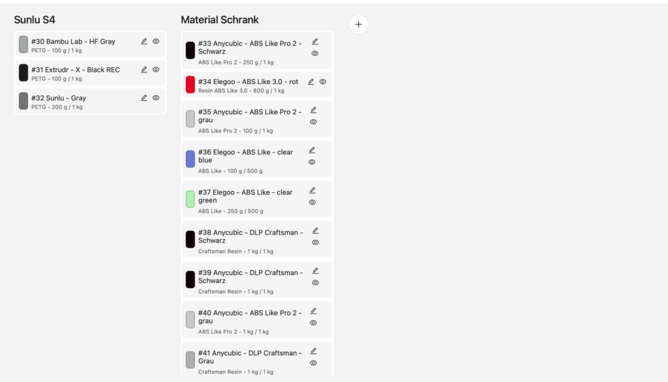Edit #33 Anycubic ABS Like Pro 2

pos(315,42)
